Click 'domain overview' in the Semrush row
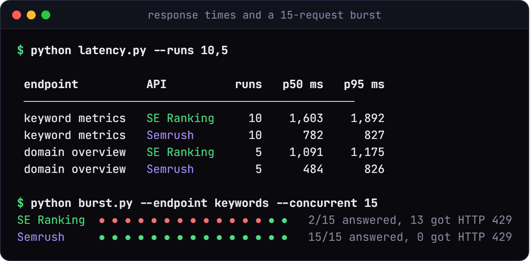 [x=75, y=169]
